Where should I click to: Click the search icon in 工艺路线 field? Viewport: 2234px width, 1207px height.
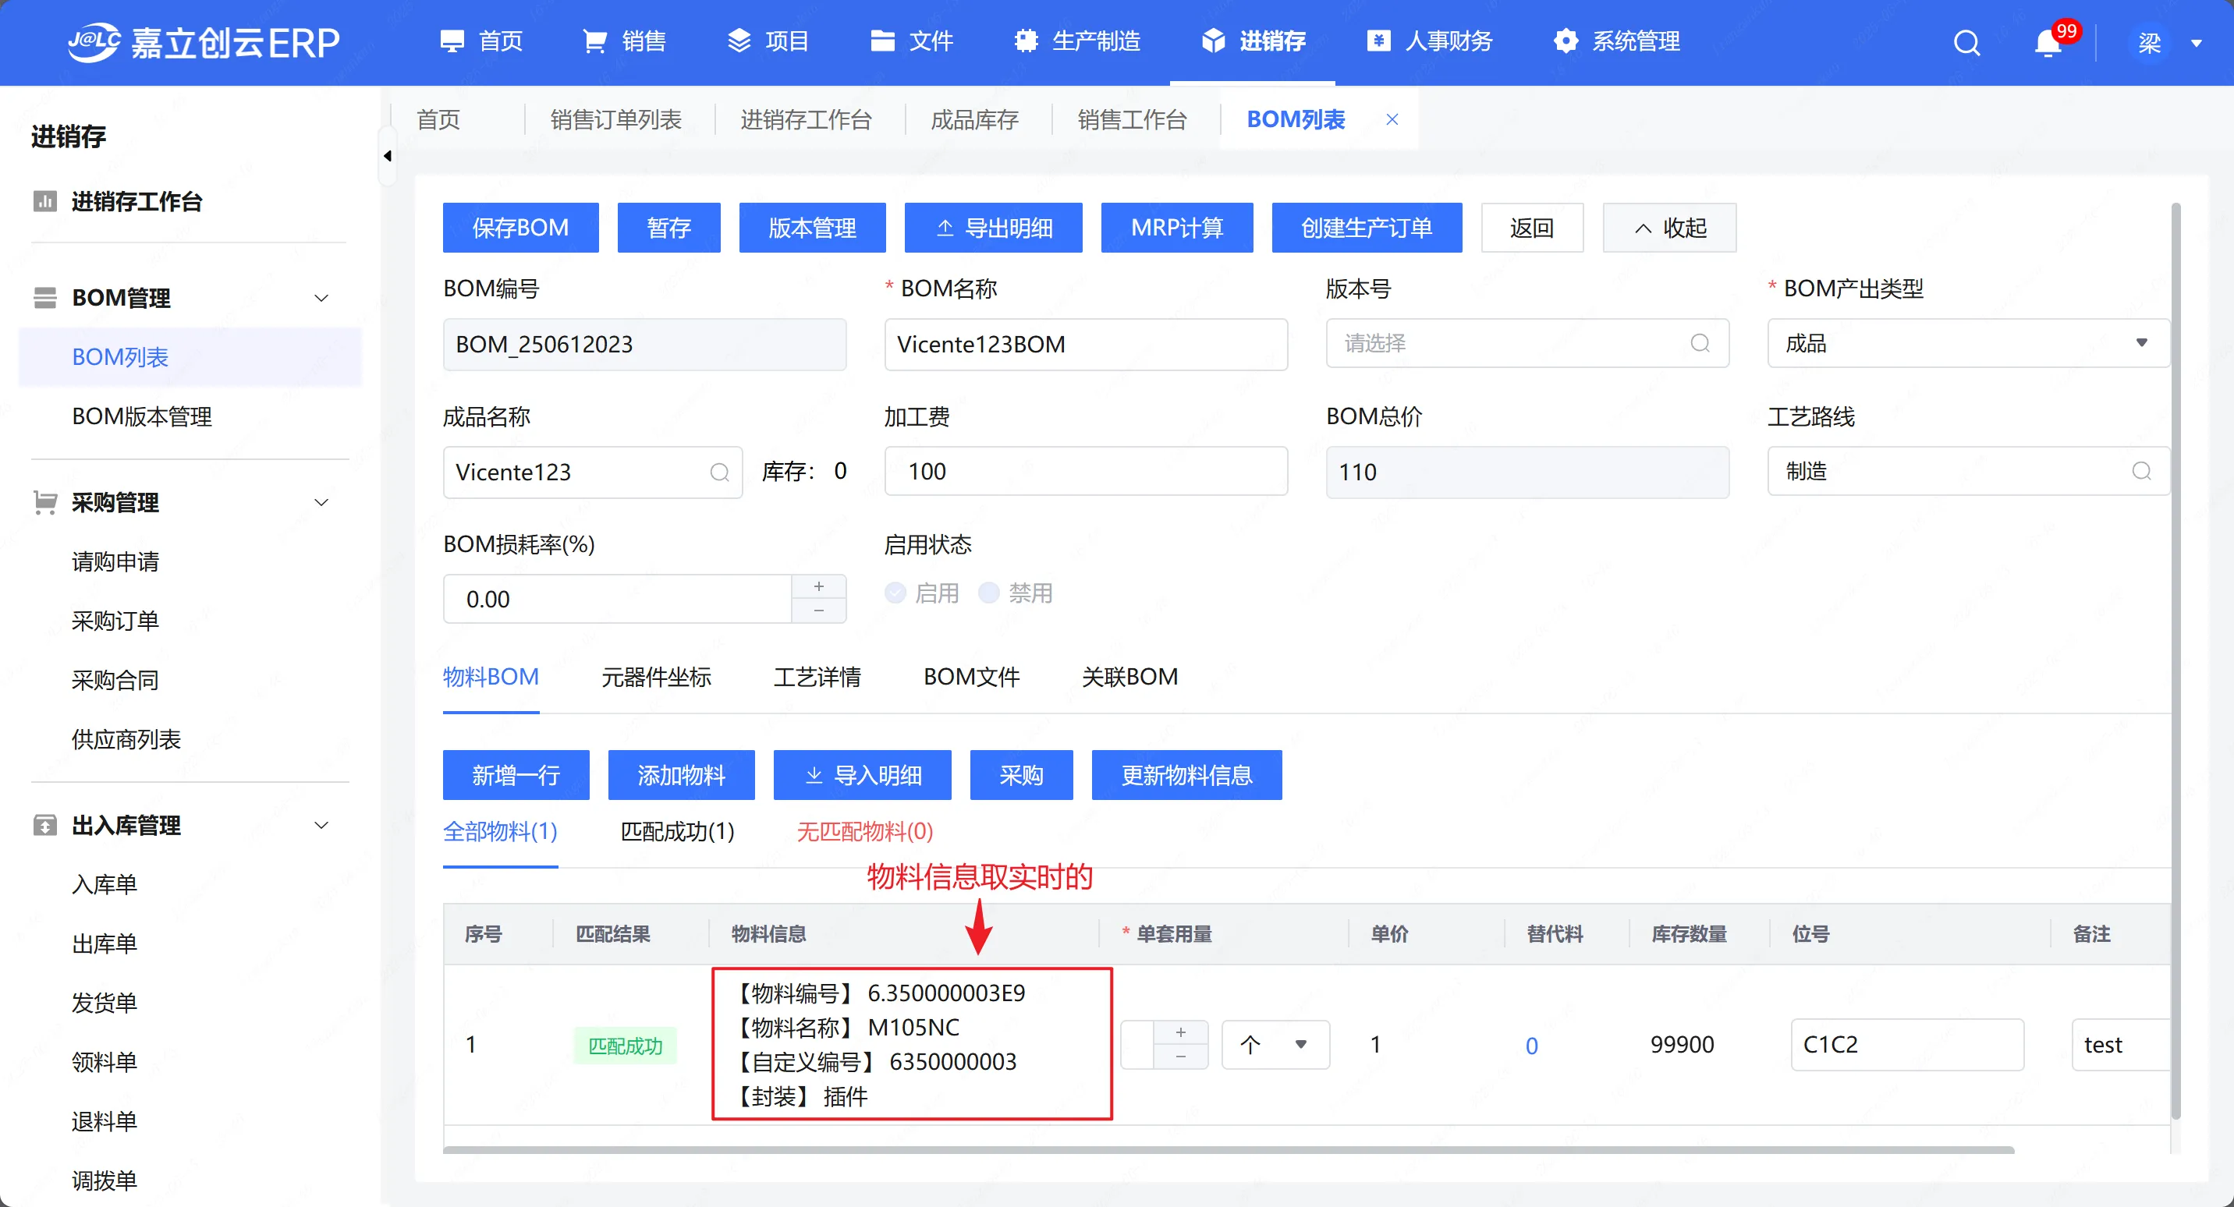[x=2140, y=471]
